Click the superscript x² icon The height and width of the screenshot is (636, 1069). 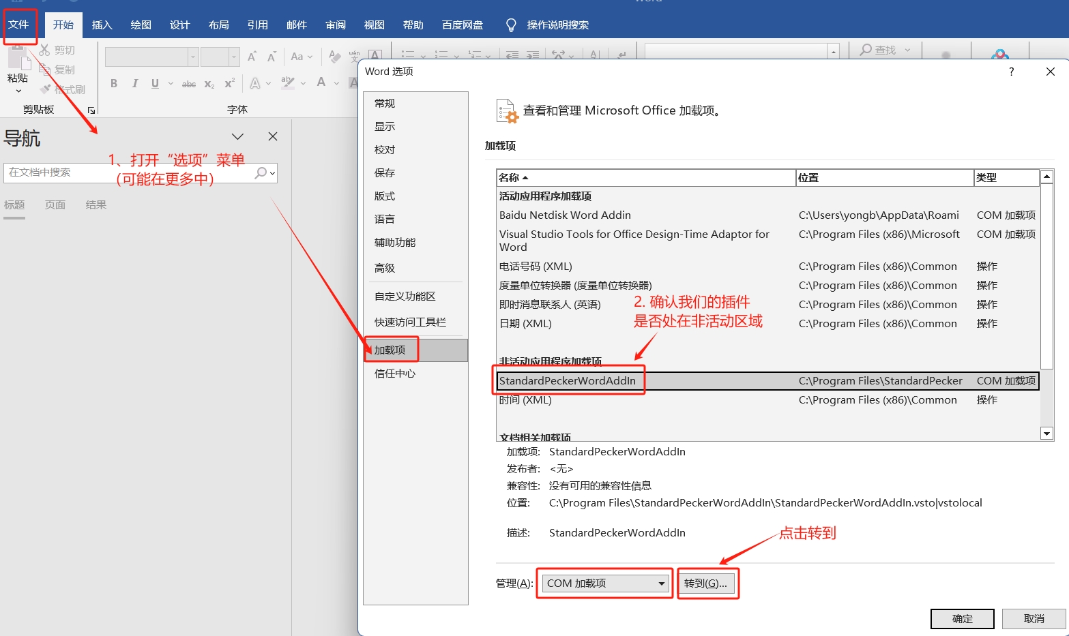click(x=229, y=83)
